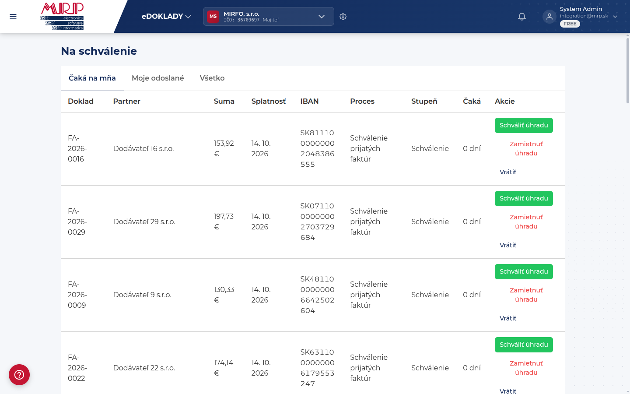Screen dimensions: 630x394
Task: Expand the System Admin account menu
Action: click(588, 16)
